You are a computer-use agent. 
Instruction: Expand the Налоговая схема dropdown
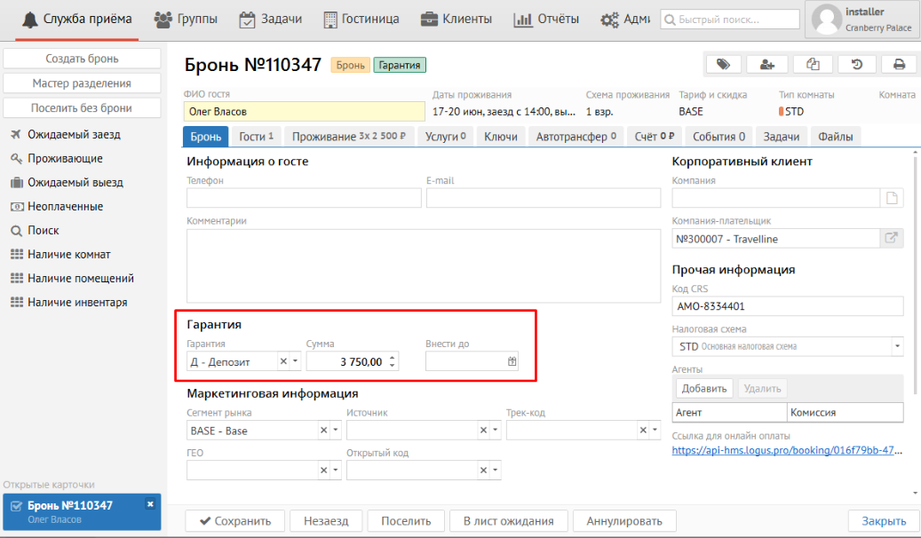point(896,346)
